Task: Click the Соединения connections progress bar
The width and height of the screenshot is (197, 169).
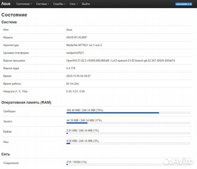Action: coord(128,165)
